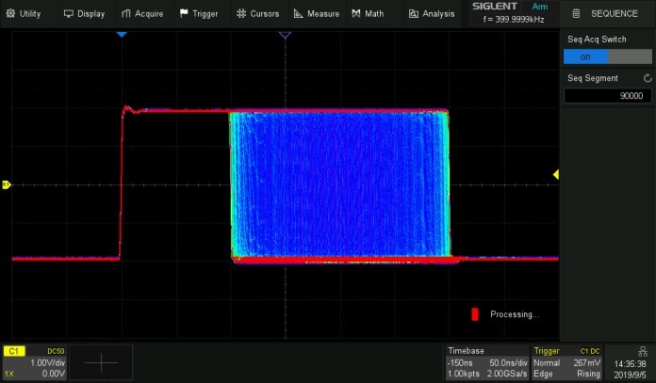The height and width of the screenshot is (383, 656).
Task: Click the Cursors grid icon
Action: 241,14
